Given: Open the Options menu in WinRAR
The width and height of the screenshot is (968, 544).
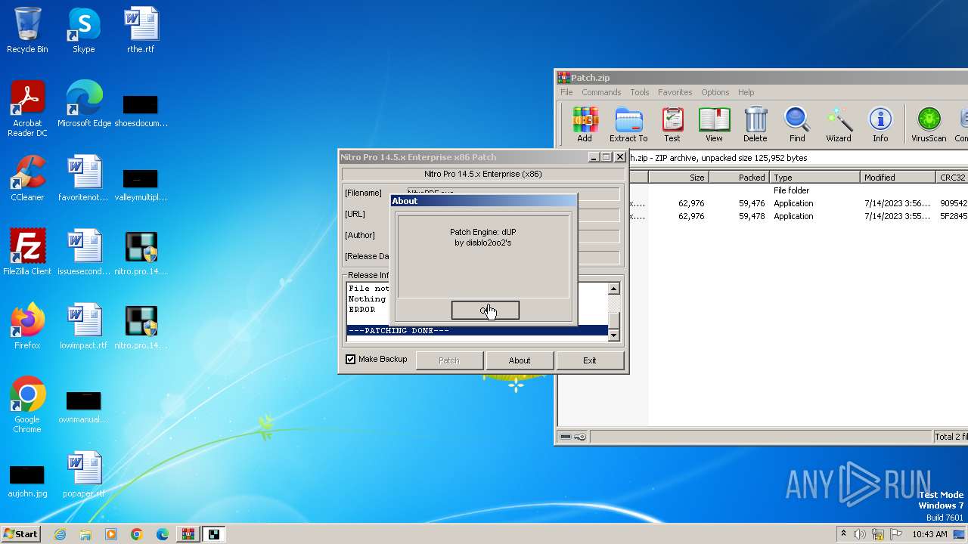Looking at the screenshot, I should (715, 92).
